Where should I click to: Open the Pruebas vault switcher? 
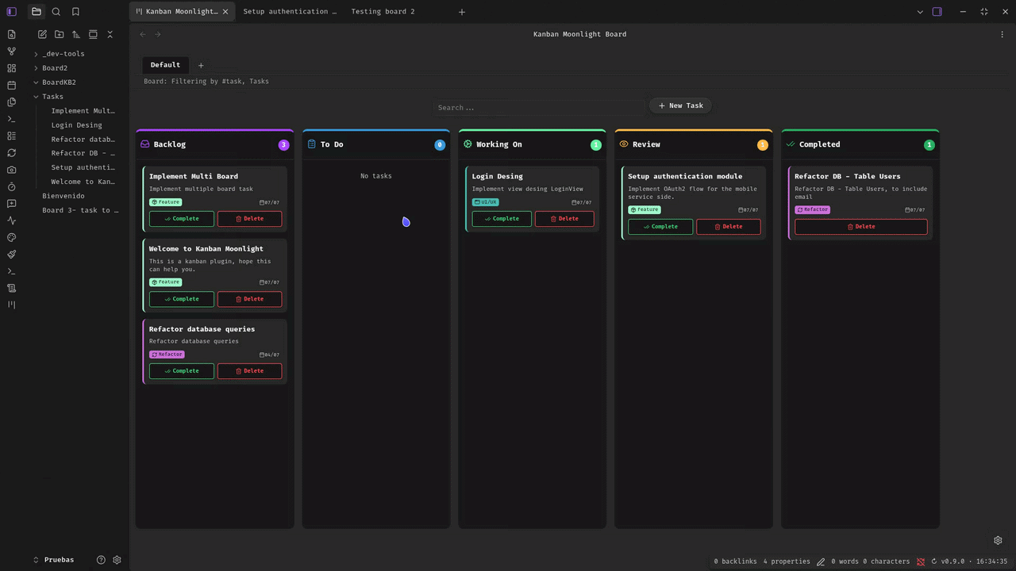pyautogui.click(x=54, y=560)
